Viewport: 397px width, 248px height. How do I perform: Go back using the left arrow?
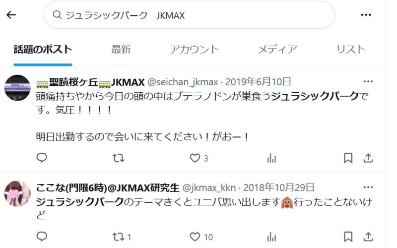point(11,15)
